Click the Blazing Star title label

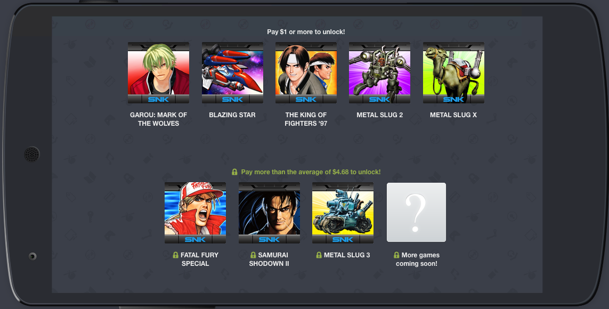232,115
